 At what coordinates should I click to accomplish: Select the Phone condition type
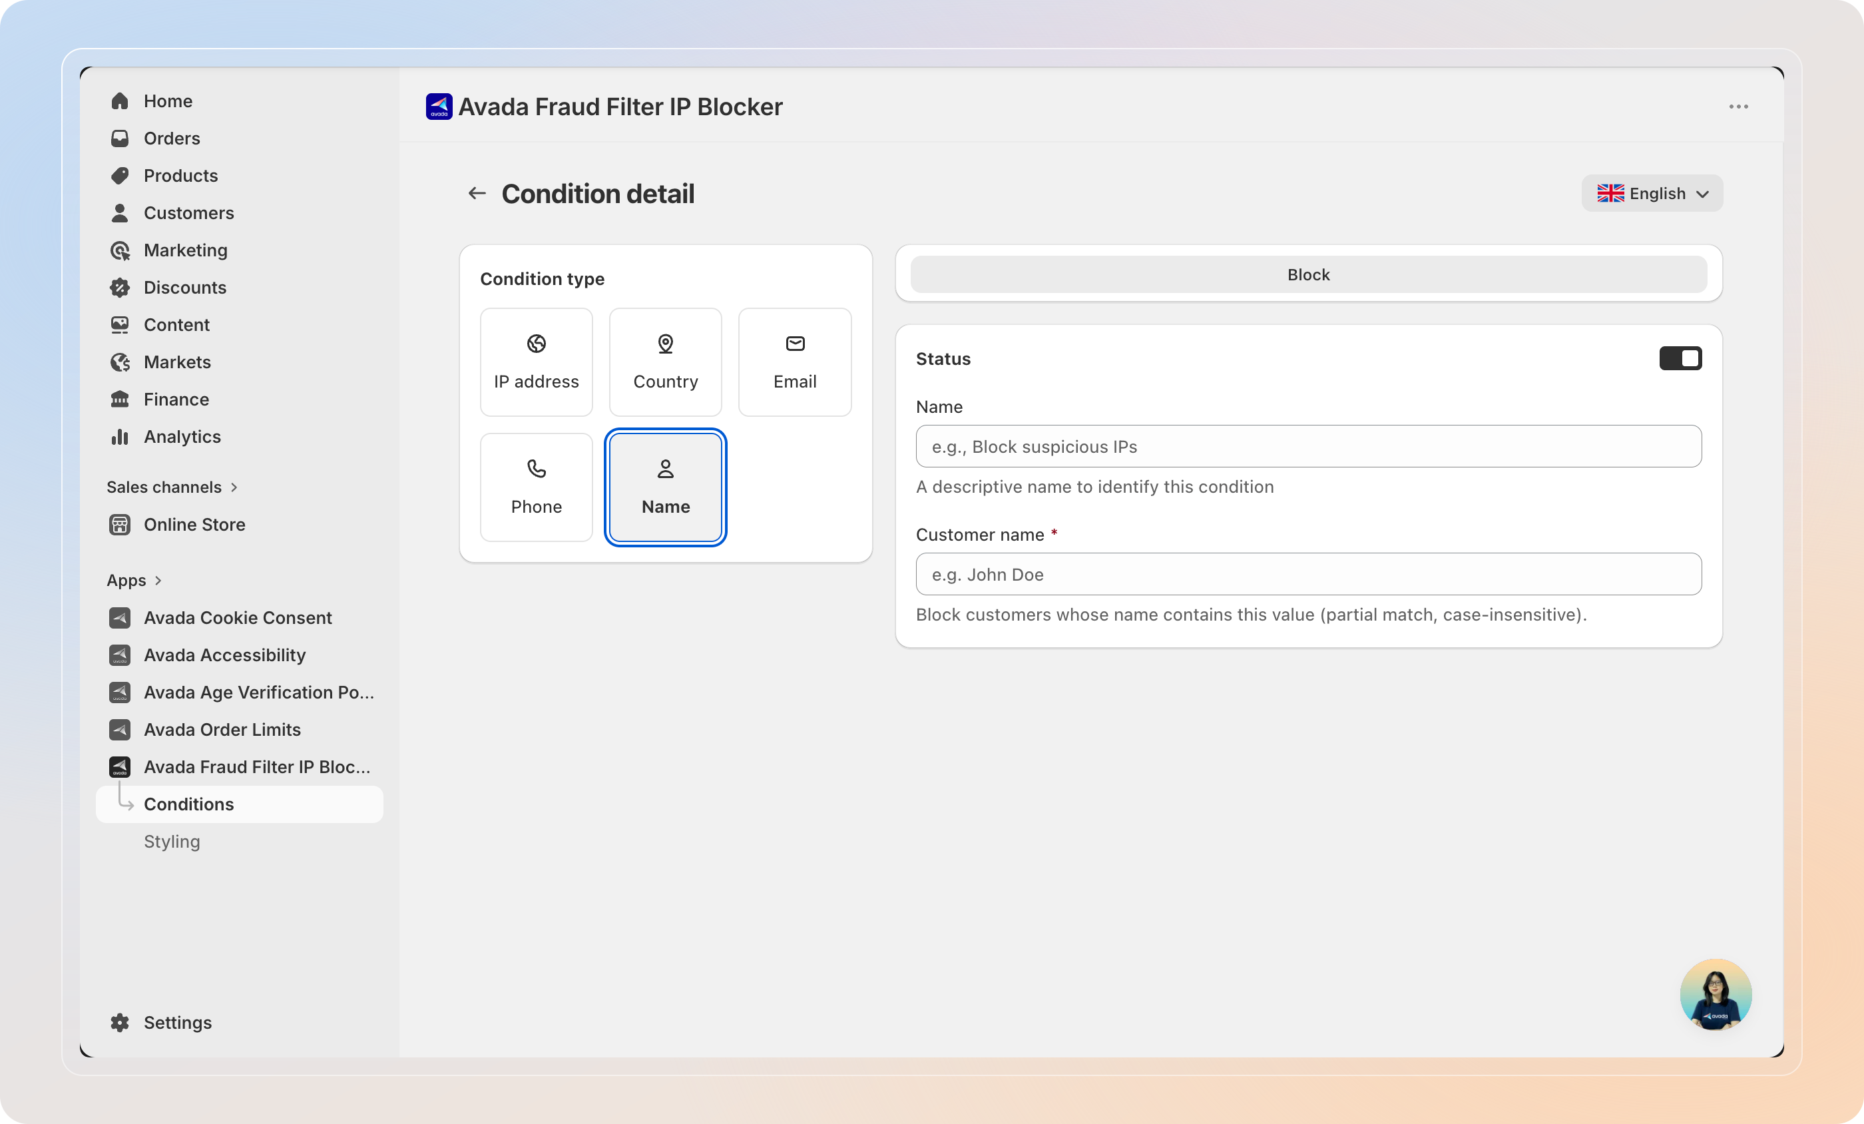click(537, 487)
